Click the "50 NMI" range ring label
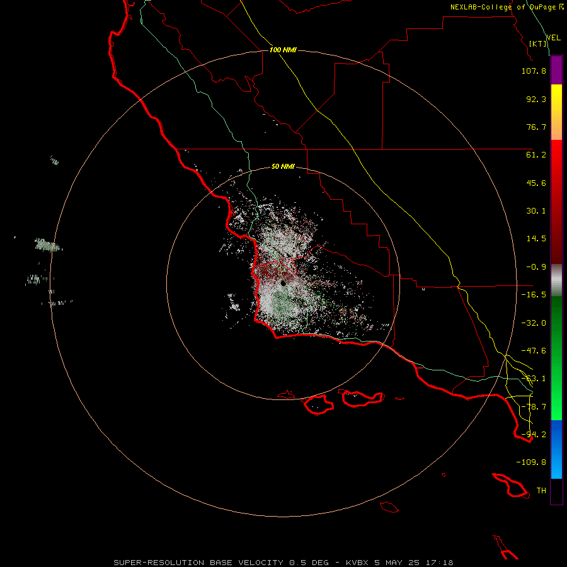The width and height of the screenshot is (567, 567). coord(283,166)
